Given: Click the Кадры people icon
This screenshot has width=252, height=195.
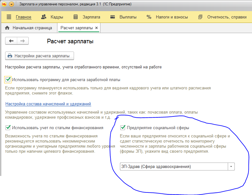Looking at the screenshot, I should (44, 17).
